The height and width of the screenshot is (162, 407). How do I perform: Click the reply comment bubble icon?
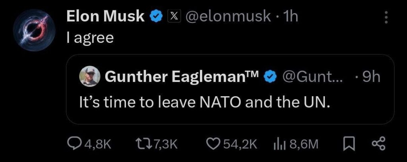(73, 144)
